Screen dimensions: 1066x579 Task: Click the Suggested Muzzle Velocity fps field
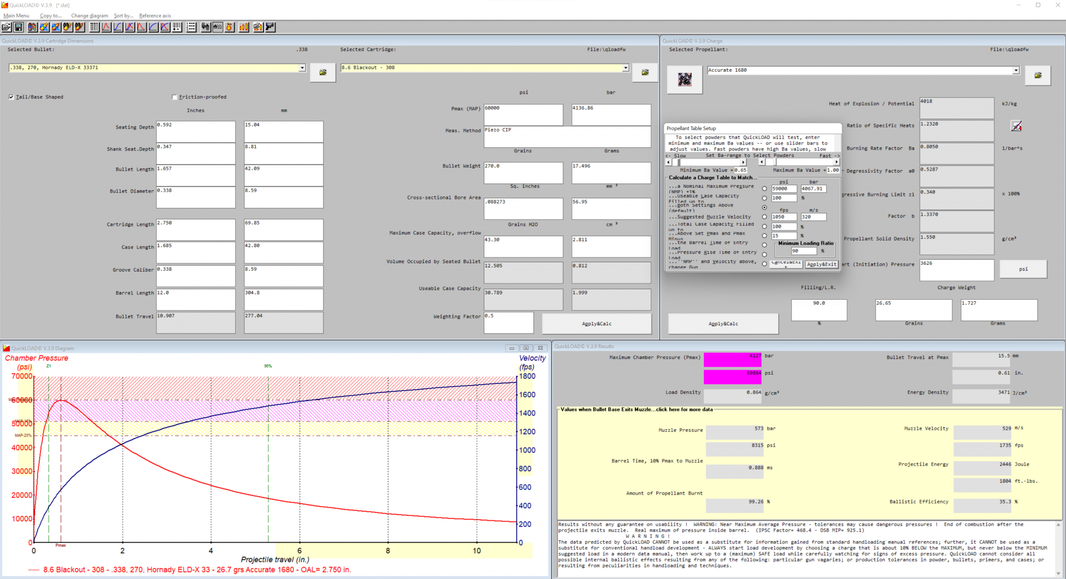(784, 217)
